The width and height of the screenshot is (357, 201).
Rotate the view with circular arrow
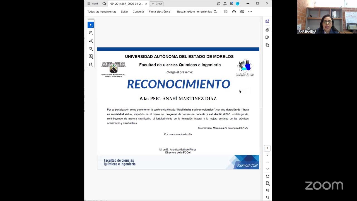pos(267,176)
